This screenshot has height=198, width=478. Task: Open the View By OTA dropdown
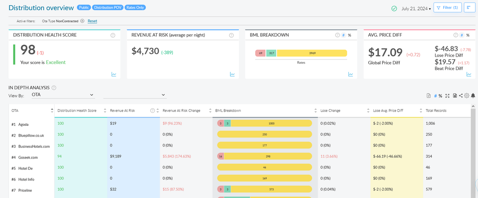[x=62, y=95]
